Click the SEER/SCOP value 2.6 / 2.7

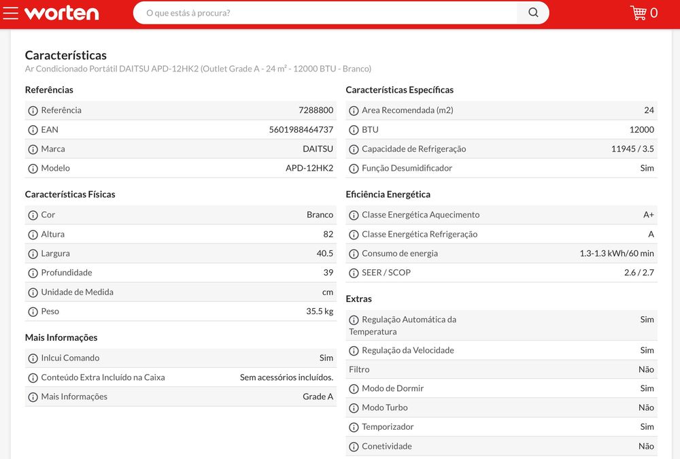tap(639, 273)
